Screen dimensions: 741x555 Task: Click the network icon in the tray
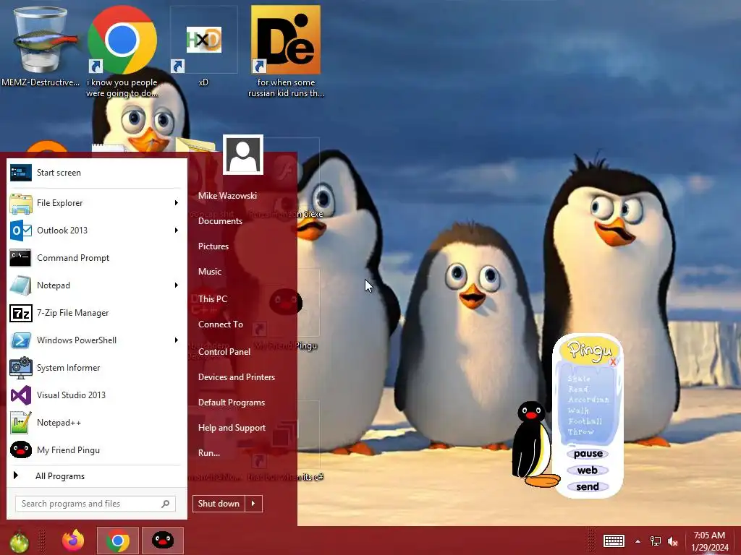point(656,541)
